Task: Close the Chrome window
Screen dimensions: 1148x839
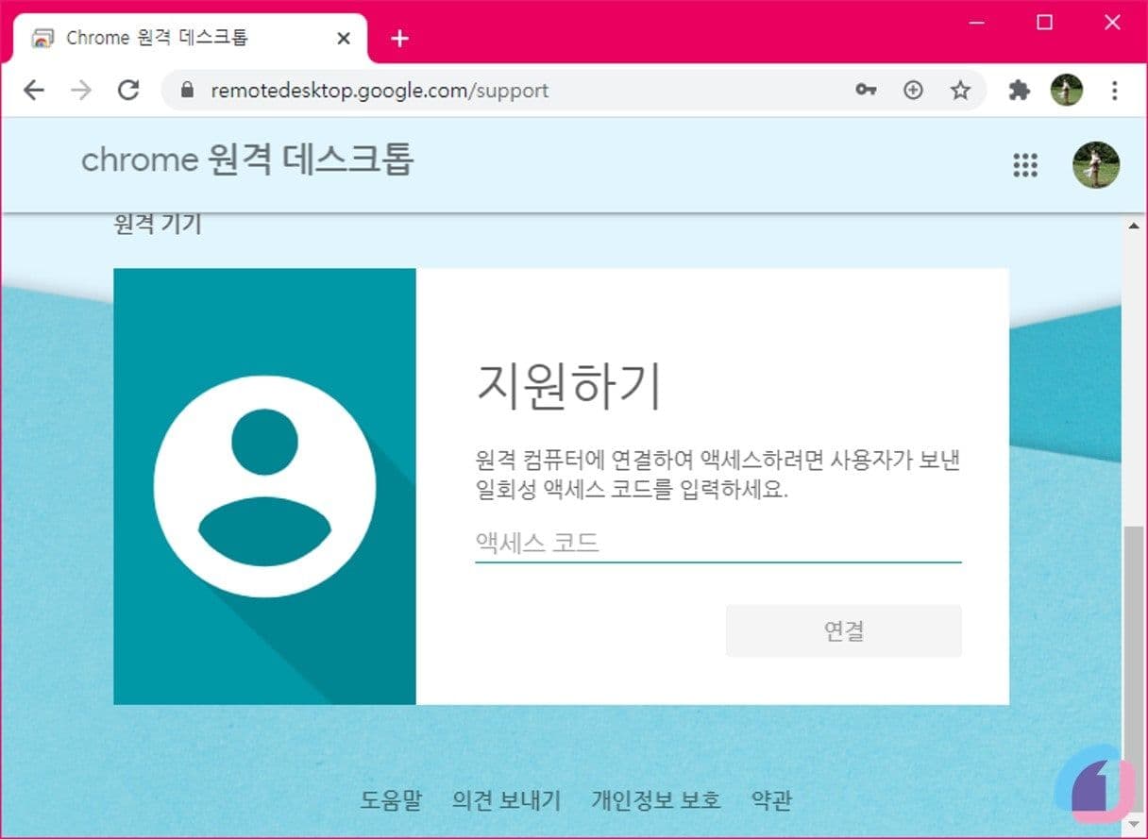Action: tap(1113, 23)
